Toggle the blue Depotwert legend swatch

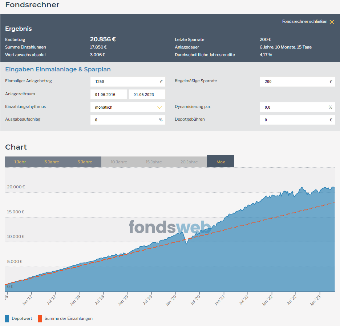[7, 318]
